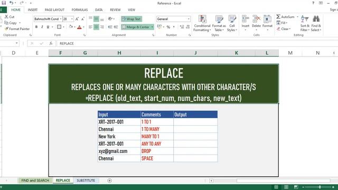338x190 pixels.
Task: Toggle Wrap Text
Action: pyautogui.click(x=132, y=19)
